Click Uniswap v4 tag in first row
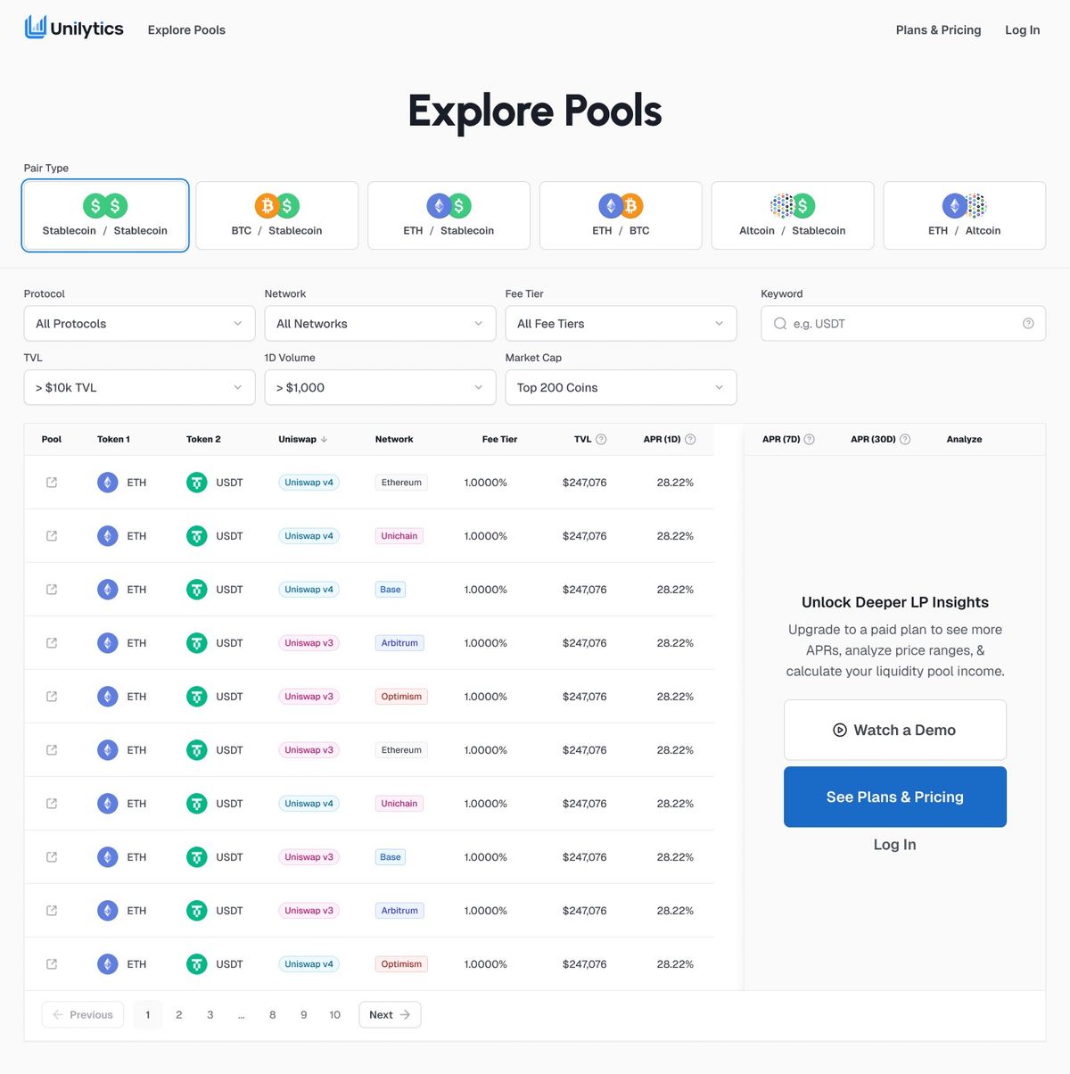This screenshot has height=1074, width=1070. pos(309,483)
